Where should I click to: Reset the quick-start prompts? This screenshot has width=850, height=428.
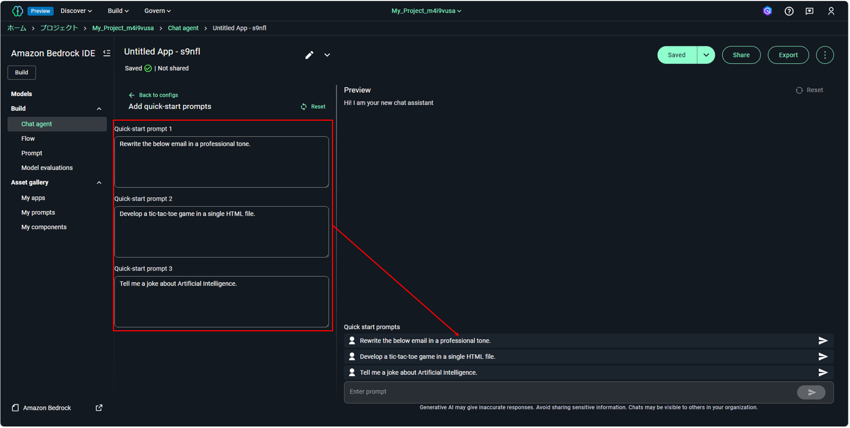click(313, 106)
